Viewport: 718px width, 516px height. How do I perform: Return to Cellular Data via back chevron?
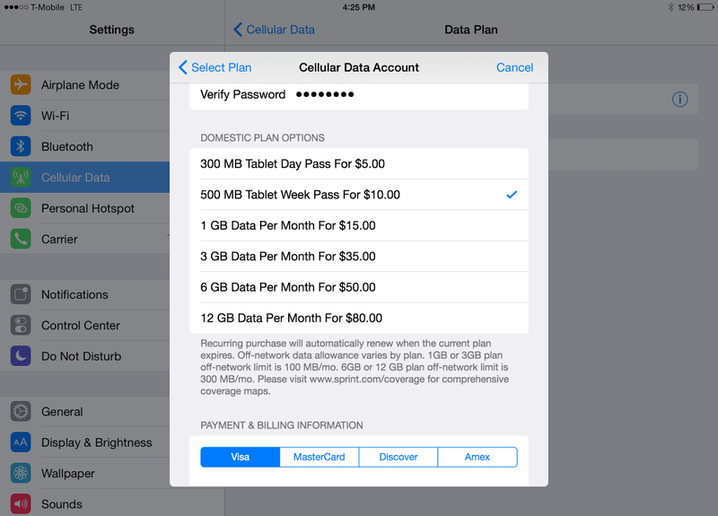(274, 30)
